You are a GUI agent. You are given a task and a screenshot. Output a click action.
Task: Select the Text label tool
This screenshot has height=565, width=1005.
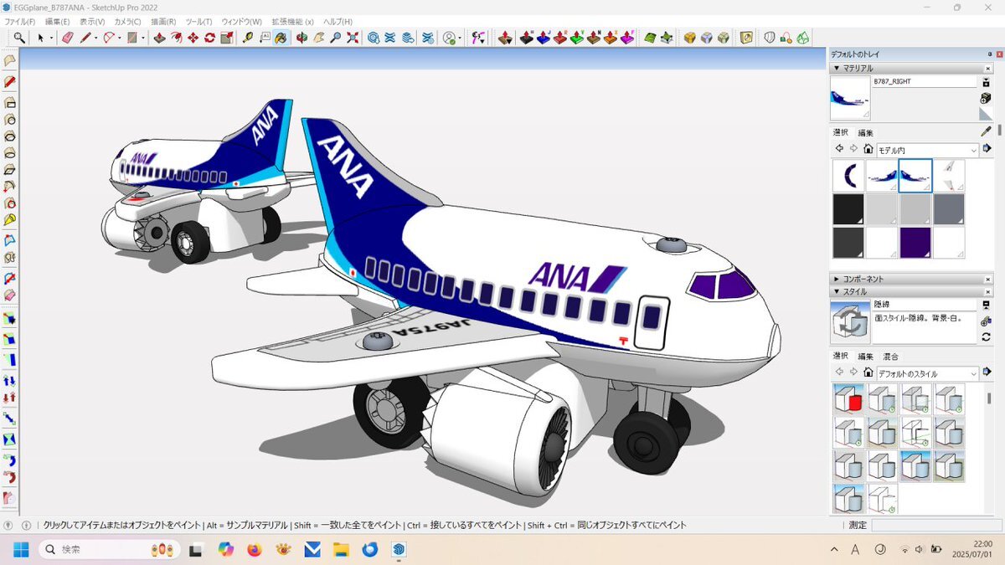pos(265,38)
